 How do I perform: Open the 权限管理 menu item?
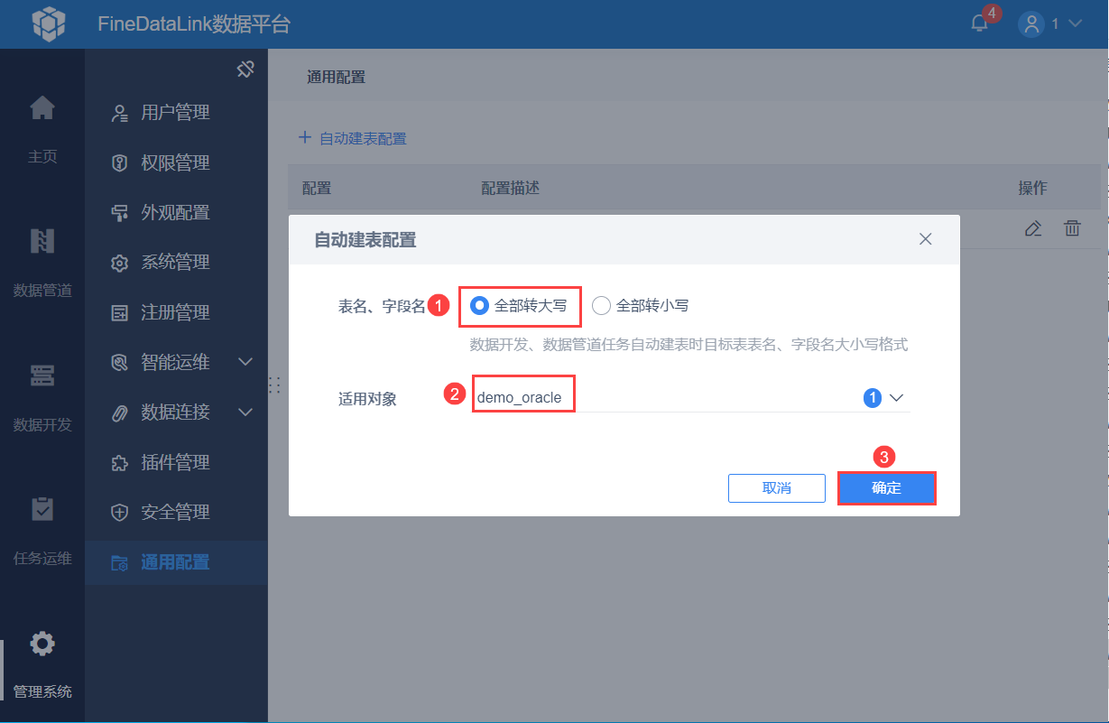(176, 163)
